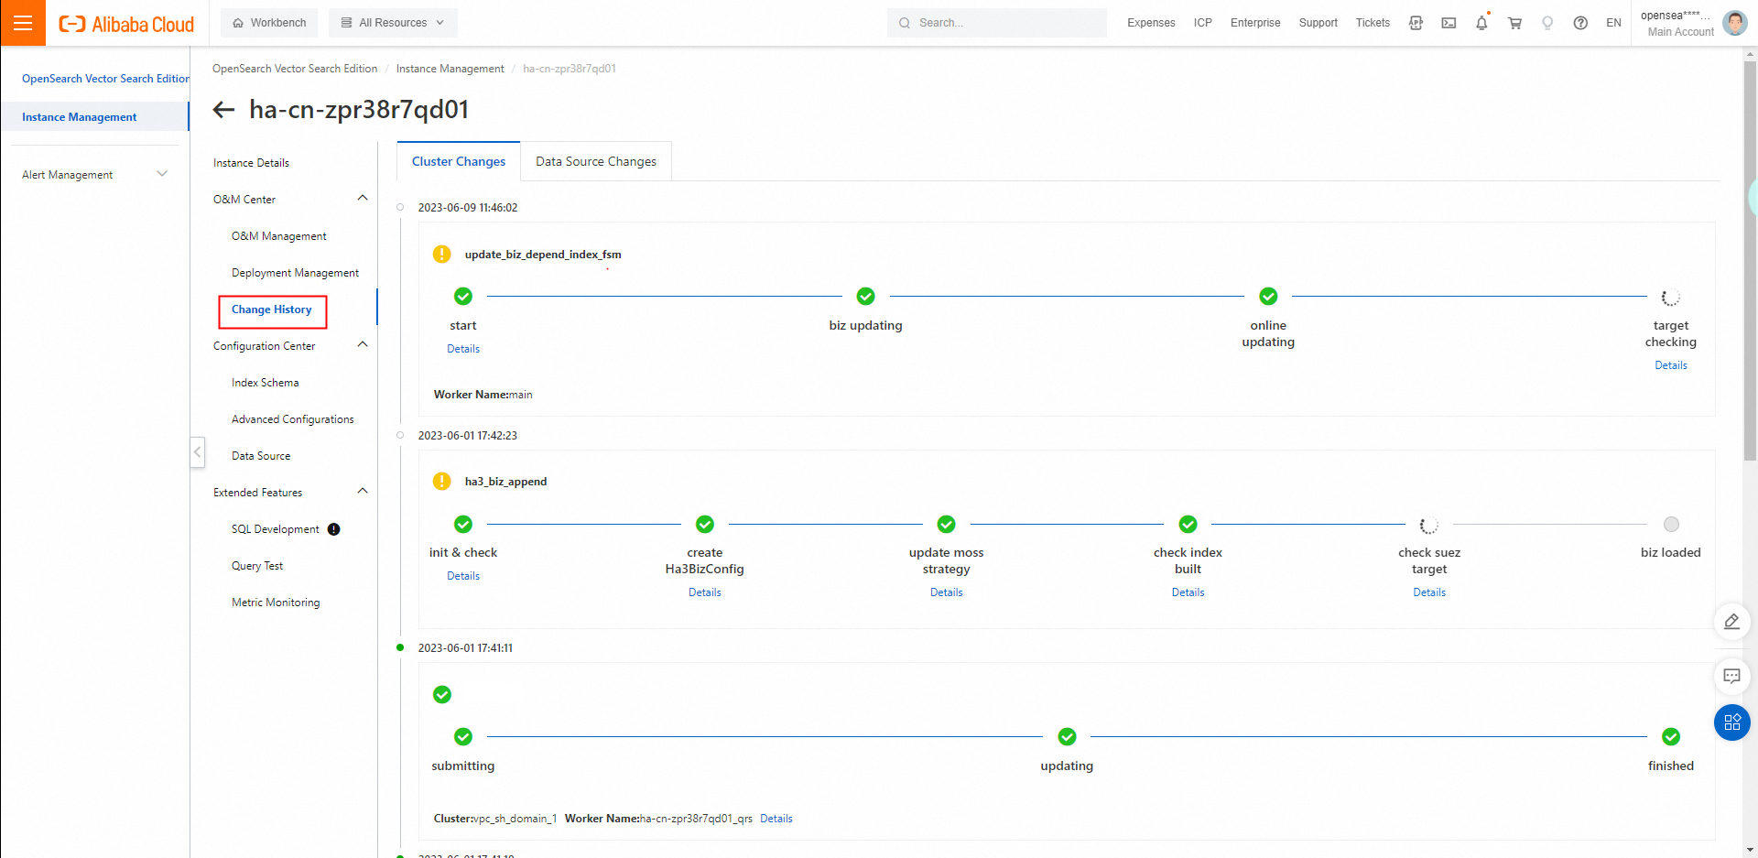Click the blue floating apps grid button

coord(1731,722)
